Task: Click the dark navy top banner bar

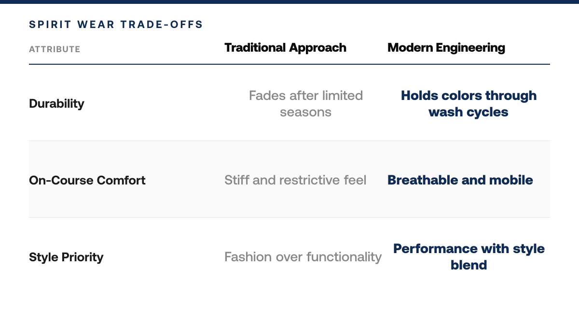Action: click(289, 1)
